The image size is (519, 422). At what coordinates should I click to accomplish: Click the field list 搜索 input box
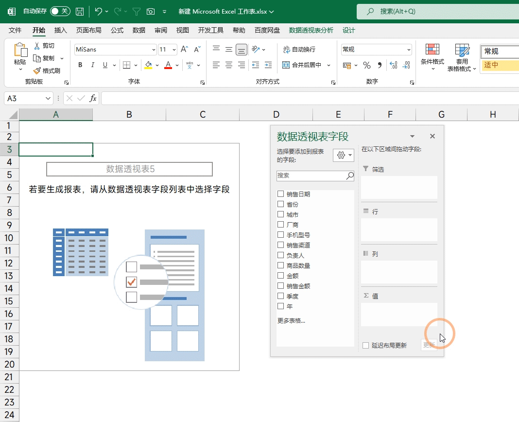[311, 176]
